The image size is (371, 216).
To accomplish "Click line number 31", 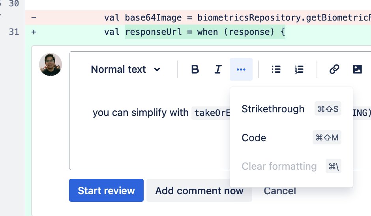I will click(x=14, y=32).
